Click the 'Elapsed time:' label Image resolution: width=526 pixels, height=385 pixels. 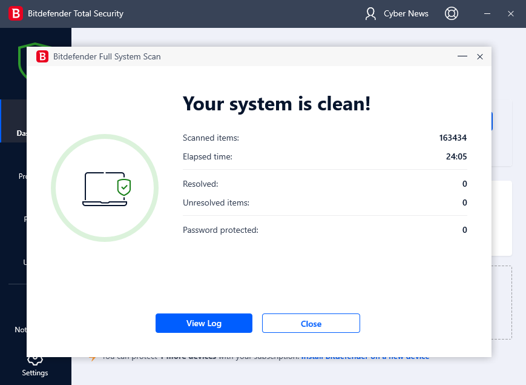(x=208, y=156)
